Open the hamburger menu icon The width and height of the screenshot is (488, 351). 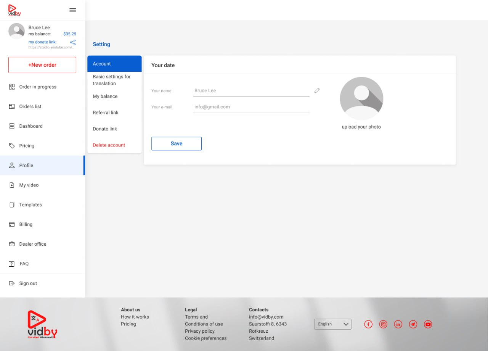73,10
